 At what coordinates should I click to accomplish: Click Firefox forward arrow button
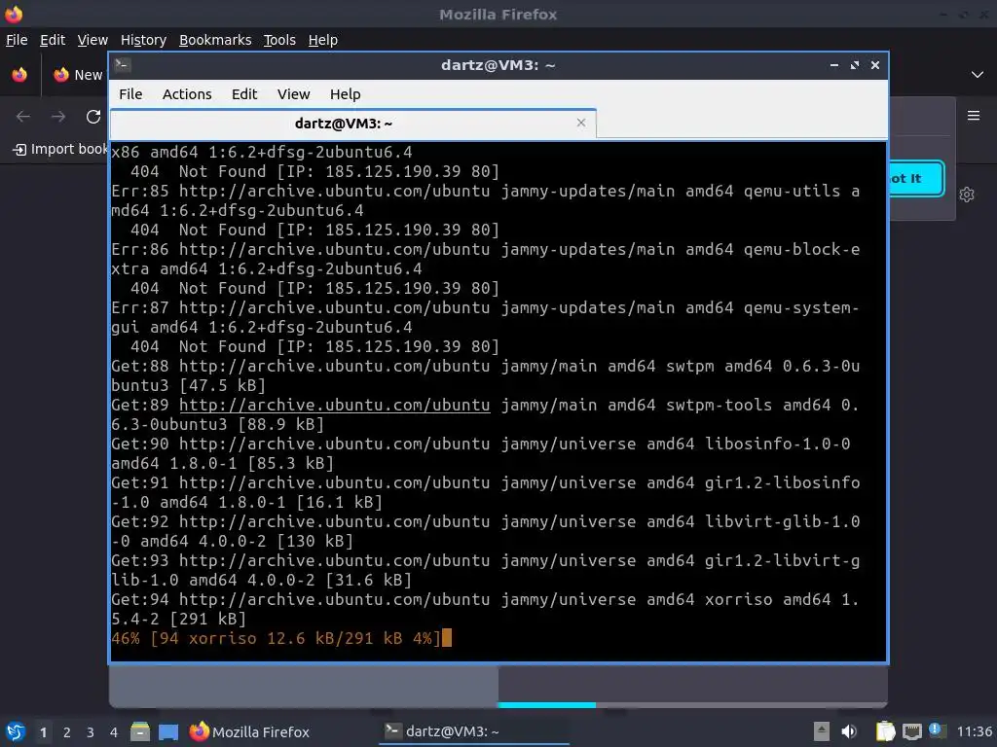pyautogui.click(x=58, y=117)
